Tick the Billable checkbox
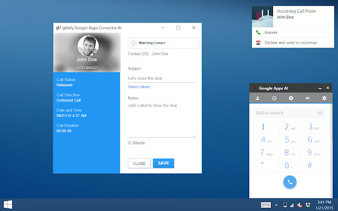Screen dimensions: 338x211 coord(129,143)
